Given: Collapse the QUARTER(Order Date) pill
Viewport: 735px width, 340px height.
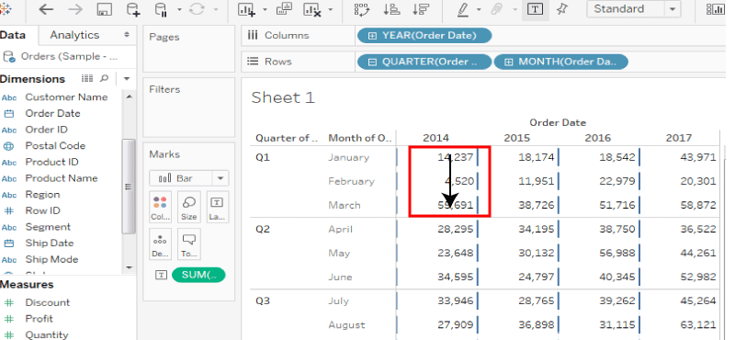Looking at the screenshot, I should 373,62.
